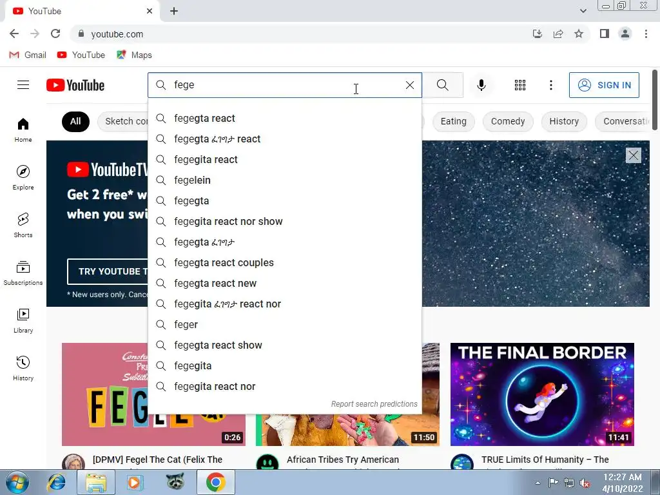660x495 pixels.
Task: Open a new browser tab
Action: tap(174, 12)
